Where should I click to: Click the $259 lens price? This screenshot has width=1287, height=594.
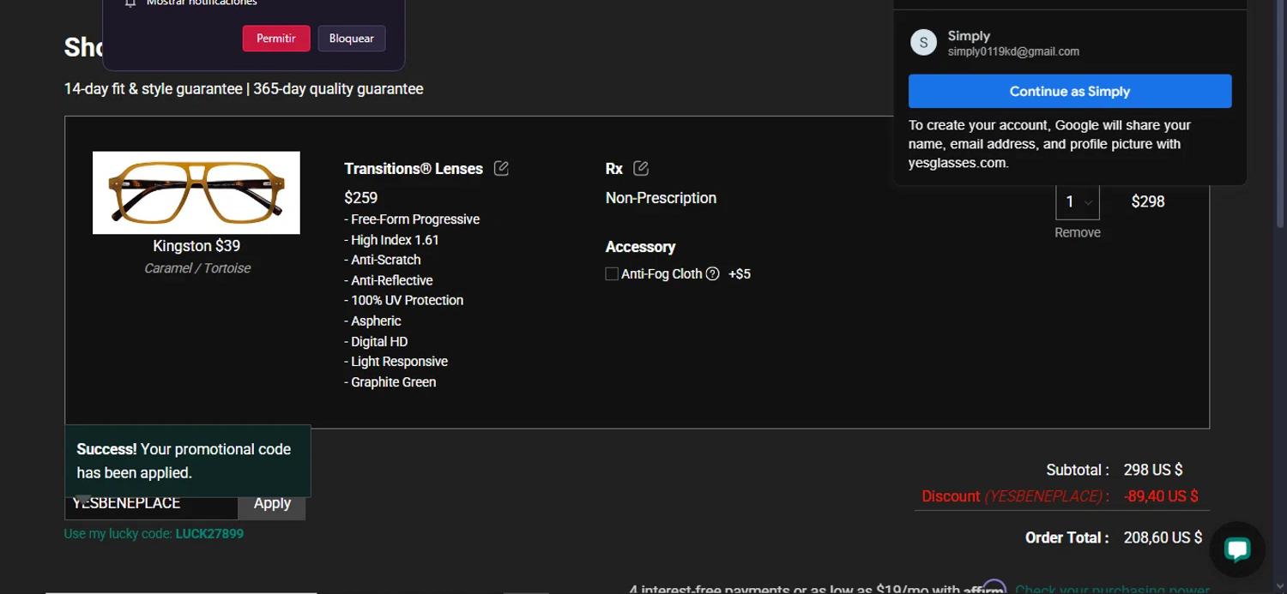click(x=361, y=198)
